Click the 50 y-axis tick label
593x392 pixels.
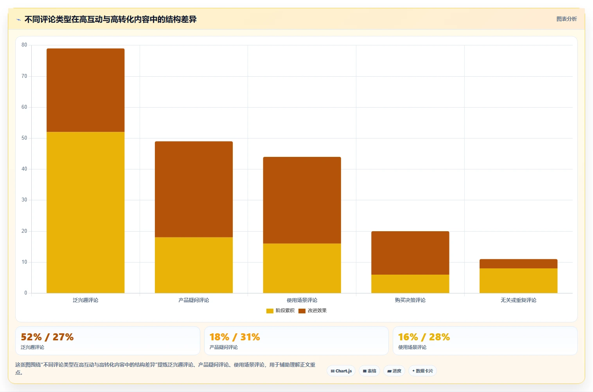click(24, 138)
